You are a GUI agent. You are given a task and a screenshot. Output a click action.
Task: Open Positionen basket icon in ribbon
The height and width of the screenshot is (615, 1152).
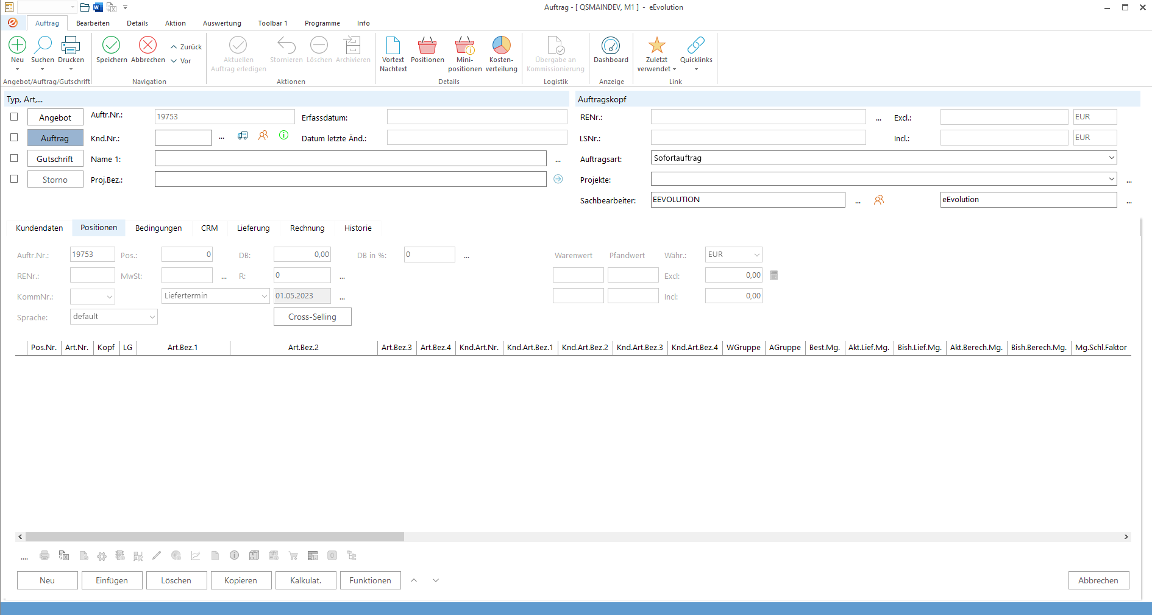point(427,45)
